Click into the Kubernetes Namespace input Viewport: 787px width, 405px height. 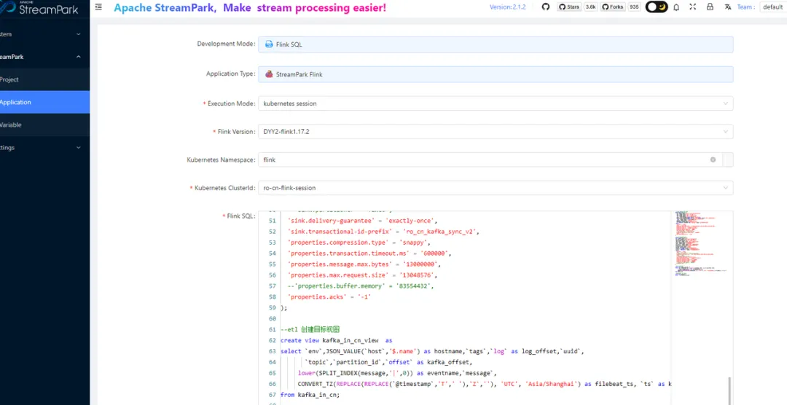coord(481,160)
